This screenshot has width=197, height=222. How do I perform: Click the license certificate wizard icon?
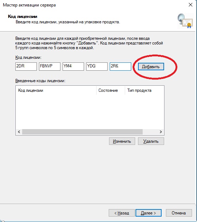point(185,21)
